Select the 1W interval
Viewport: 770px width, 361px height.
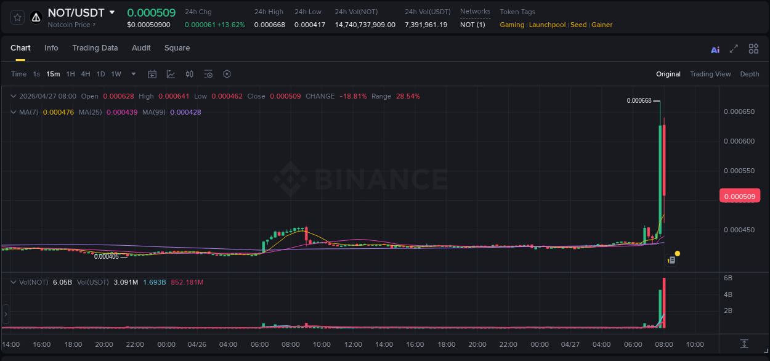pyautogui.click(x=116, y=74)
